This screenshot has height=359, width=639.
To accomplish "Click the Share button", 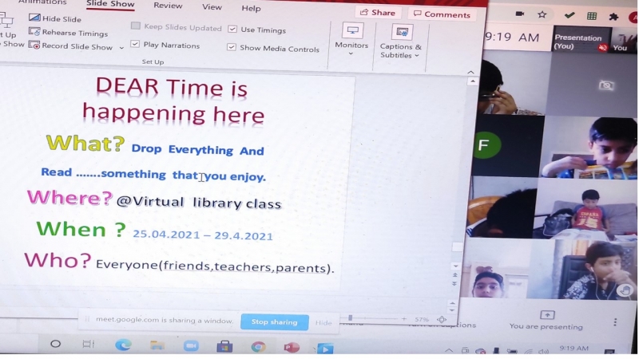I will (378, 14).
